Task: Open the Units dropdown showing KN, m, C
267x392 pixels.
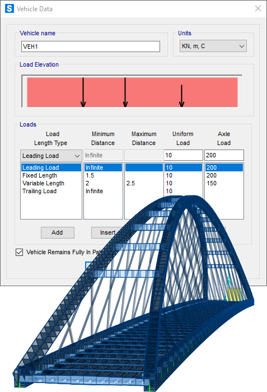Action: coord(213,46)
